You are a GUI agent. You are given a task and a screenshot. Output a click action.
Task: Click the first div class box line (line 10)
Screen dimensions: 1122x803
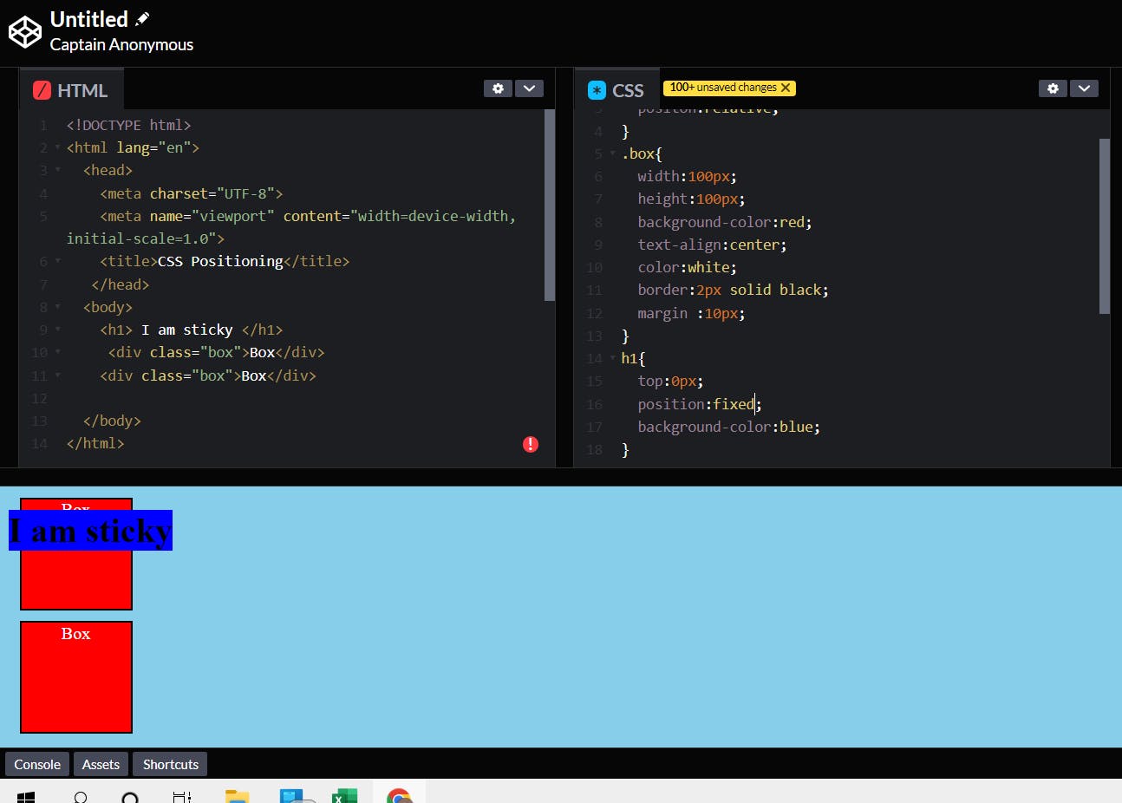point(217,352)
